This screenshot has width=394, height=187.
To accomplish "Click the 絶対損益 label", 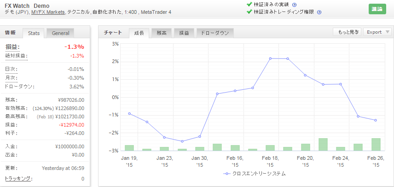I will (x=16, y=56).
